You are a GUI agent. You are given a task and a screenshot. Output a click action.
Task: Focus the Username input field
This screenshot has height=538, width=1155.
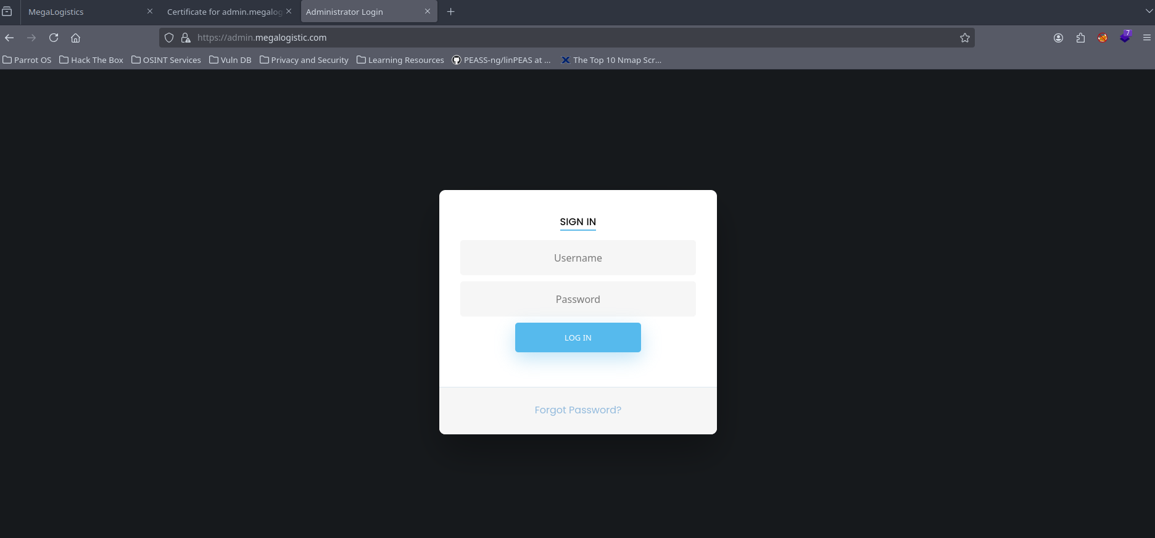pos(577,258)
